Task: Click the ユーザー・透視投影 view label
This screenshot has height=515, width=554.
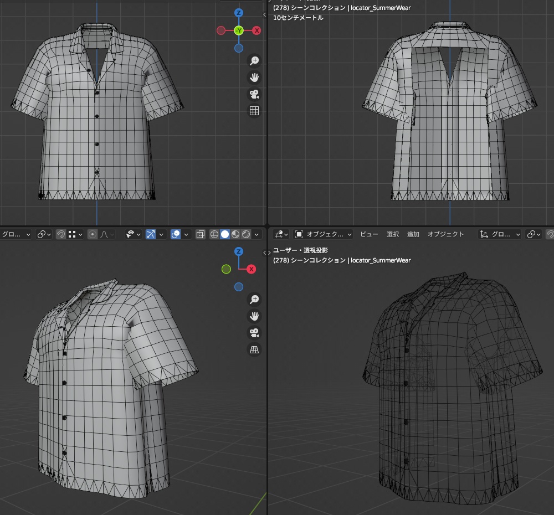Action: point(300,250)
